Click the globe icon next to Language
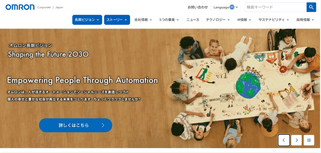Image resolution: width=321 pixels, height=153 pixels. click(x=232, y=7)
